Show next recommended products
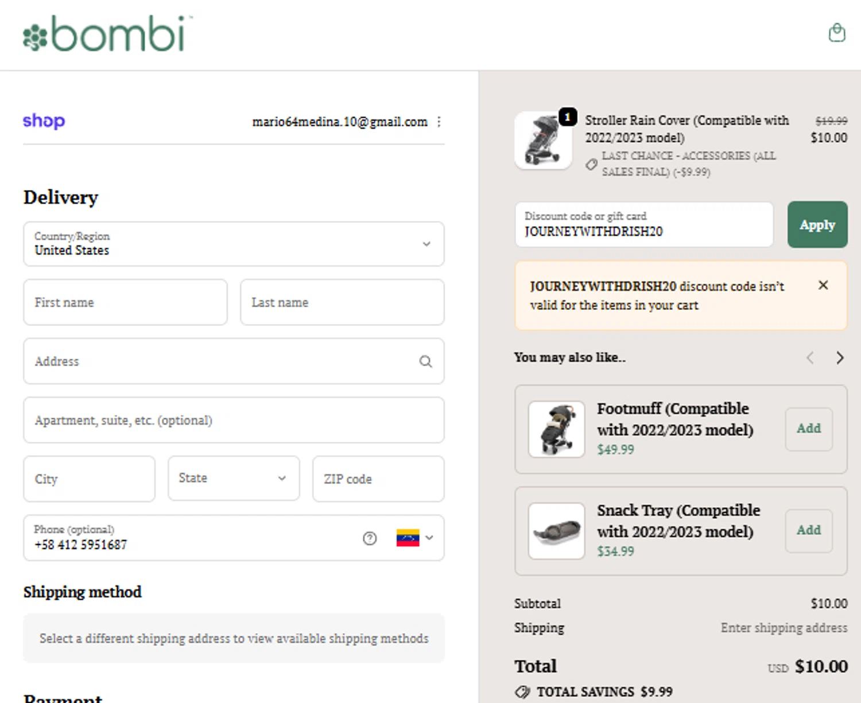Viewport: 861px width, 703px height. click(840, 358)
